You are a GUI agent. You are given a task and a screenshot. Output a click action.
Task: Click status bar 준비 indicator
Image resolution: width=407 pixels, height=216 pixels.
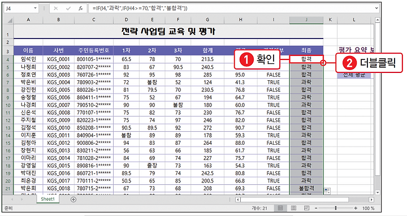coord(8,208)
